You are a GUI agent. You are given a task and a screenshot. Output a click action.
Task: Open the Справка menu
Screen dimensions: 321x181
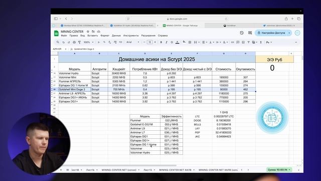click(163, 36)
